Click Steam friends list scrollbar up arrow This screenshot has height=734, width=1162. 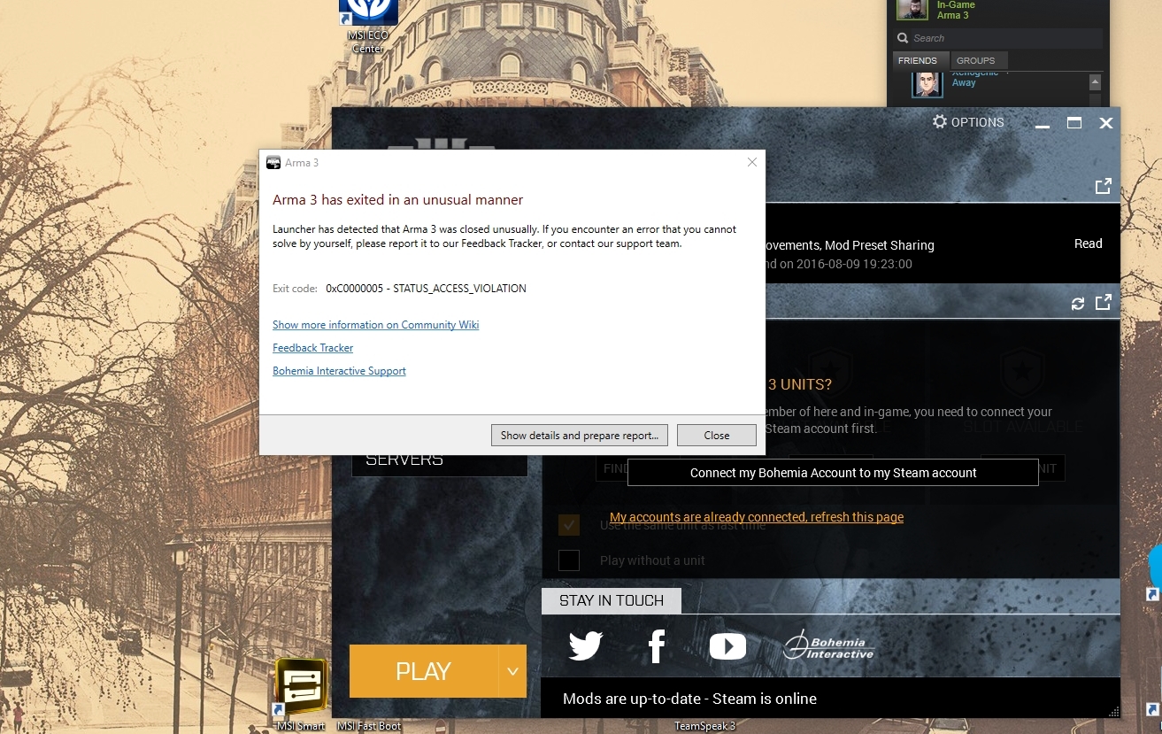[x=1095, y=82]
